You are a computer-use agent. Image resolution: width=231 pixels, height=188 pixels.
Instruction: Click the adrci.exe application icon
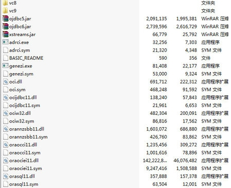pos(6,42)
